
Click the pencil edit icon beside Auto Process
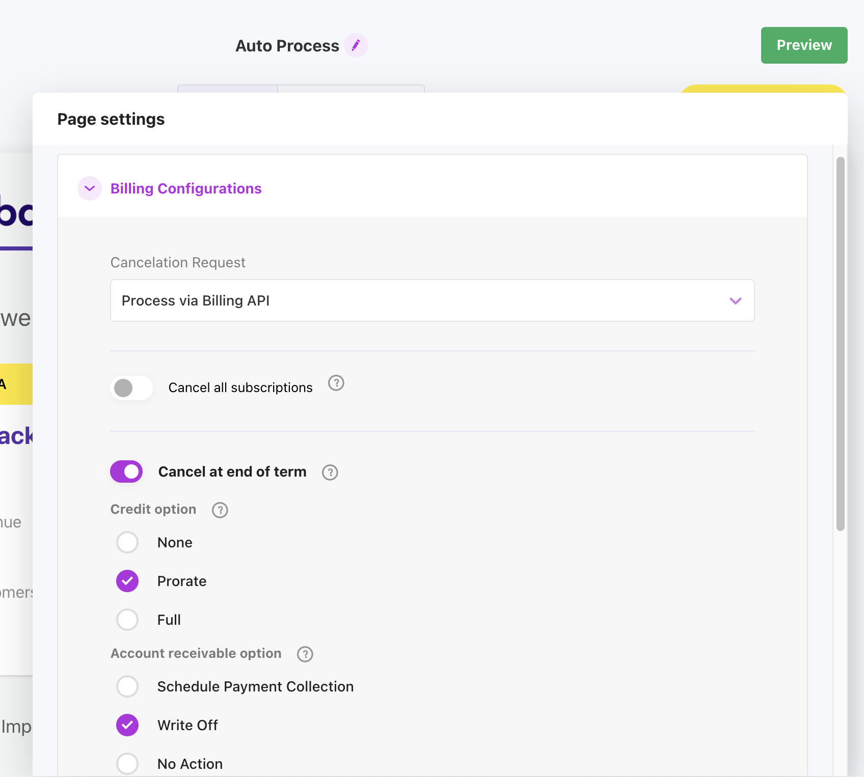356,45
